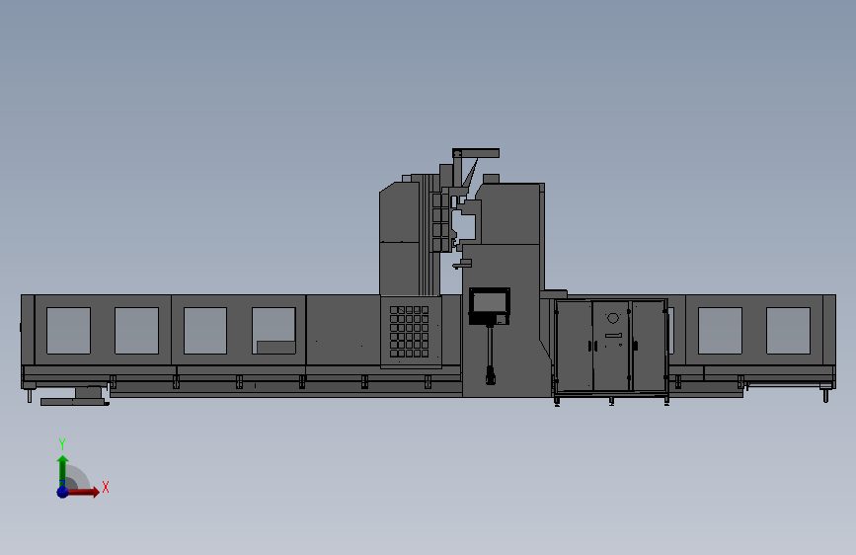Select the leftmost window of the machine enclosure
The width and height of the screenshot is (856, 555).
coord(68,331)
